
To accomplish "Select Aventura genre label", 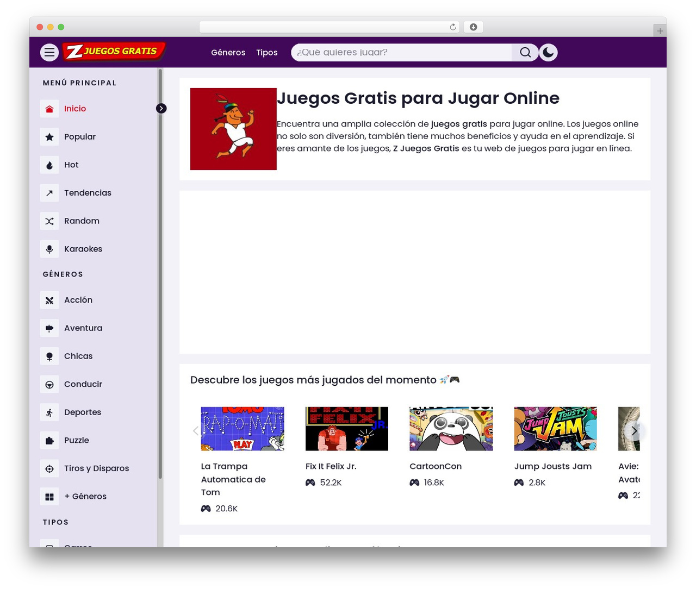I will tap(83, 328).
